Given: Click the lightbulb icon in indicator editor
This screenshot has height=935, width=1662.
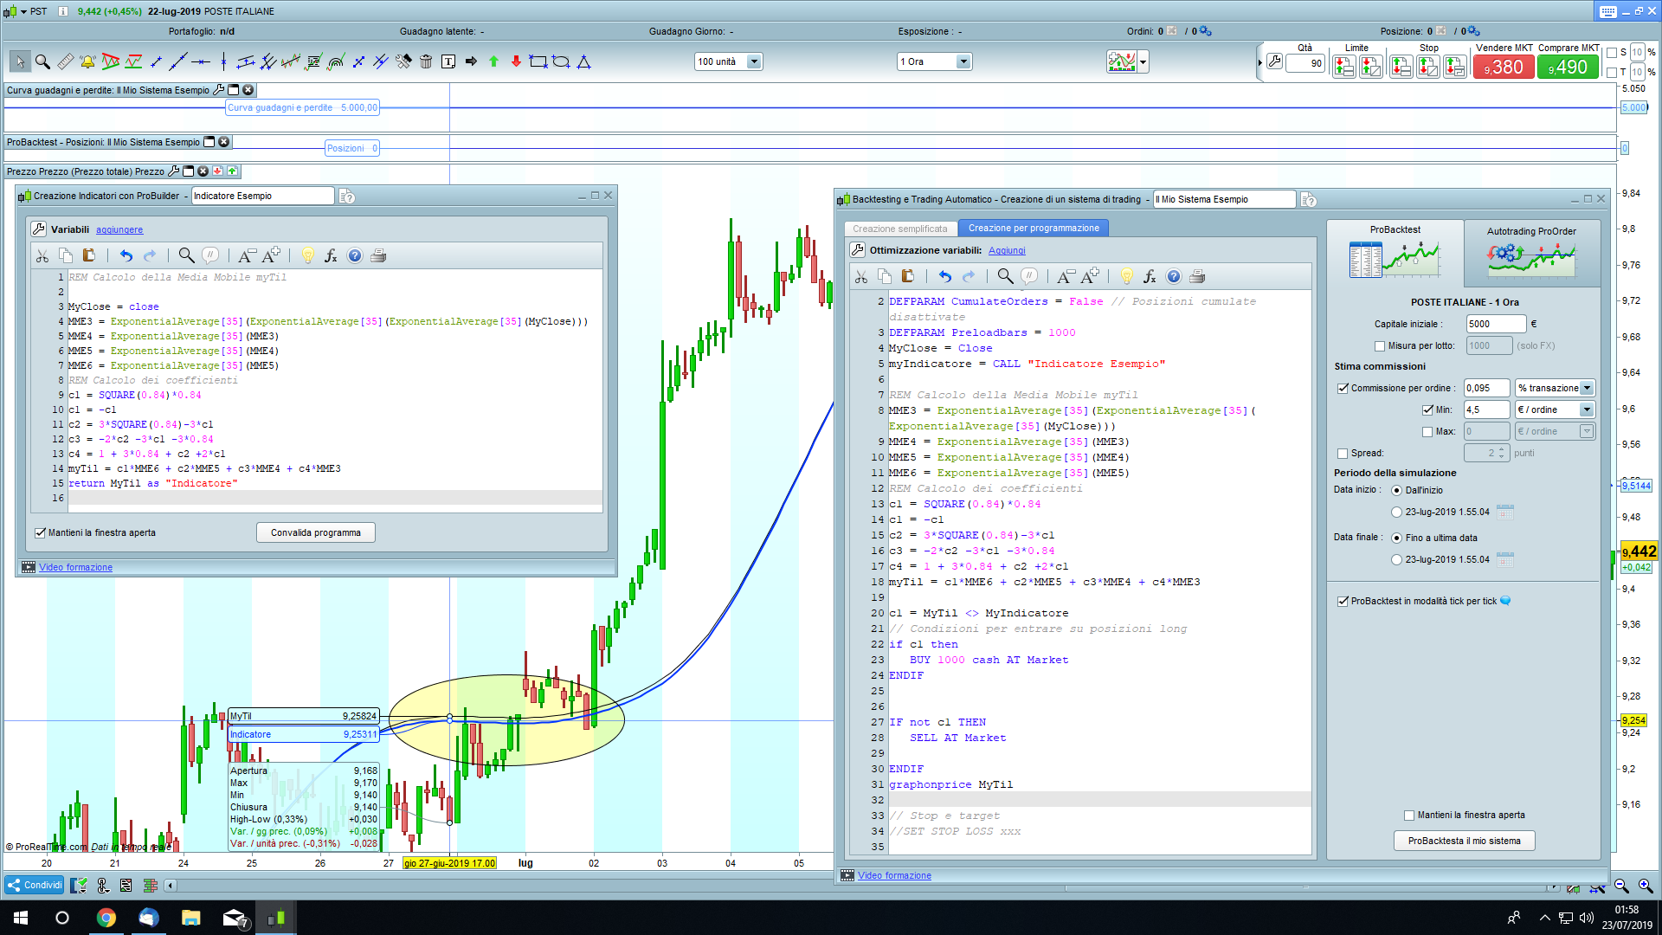Looking at the screenshot, I should tap(307, 255).
